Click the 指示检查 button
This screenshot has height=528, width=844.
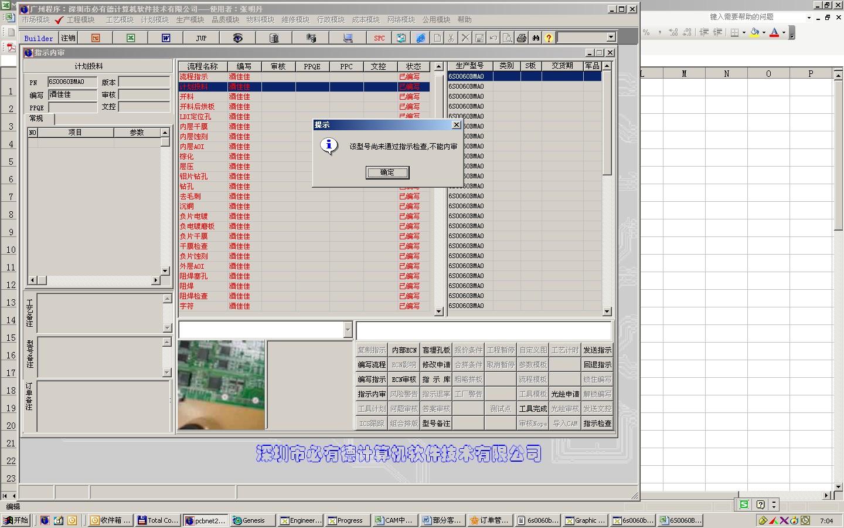pos(597,424)
